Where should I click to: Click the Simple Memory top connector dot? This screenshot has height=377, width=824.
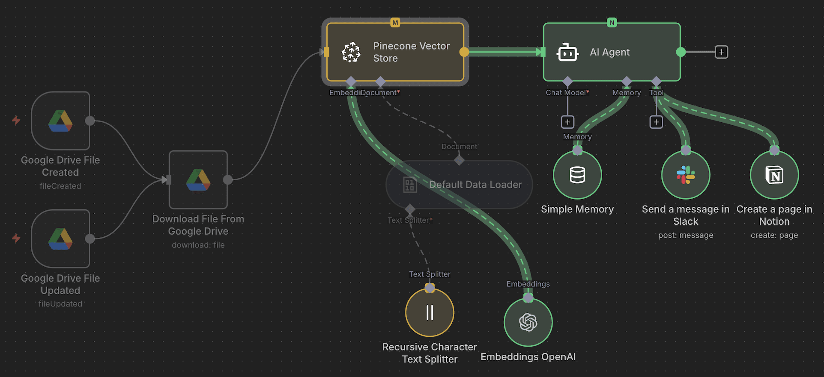(577, 150)
